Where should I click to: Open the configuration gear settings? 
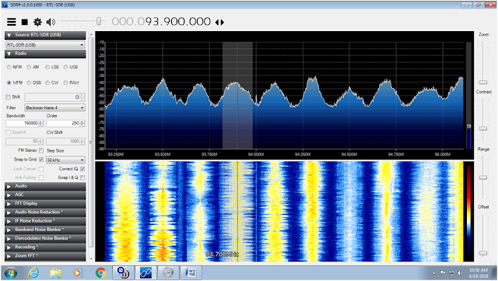pos(37,22)
